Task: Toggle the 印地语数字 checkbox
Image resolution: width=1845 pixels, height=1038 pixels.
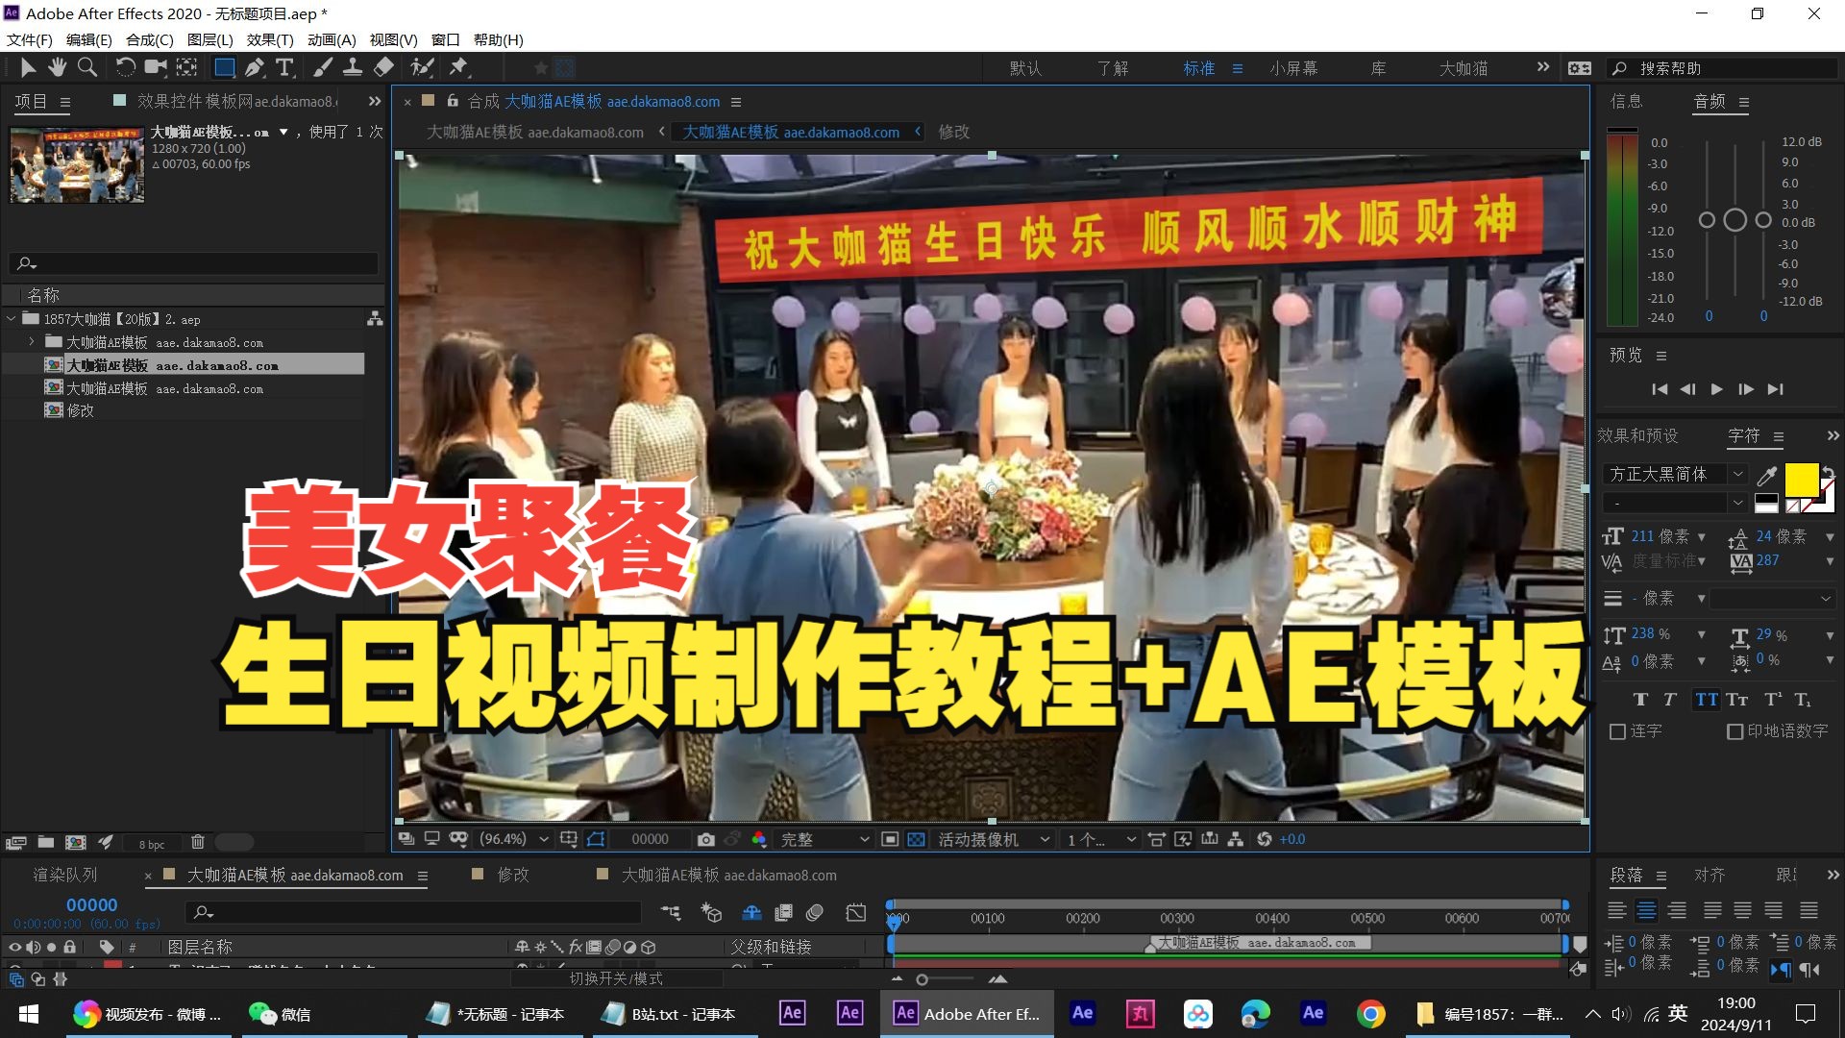Action: click(1734, 731)
